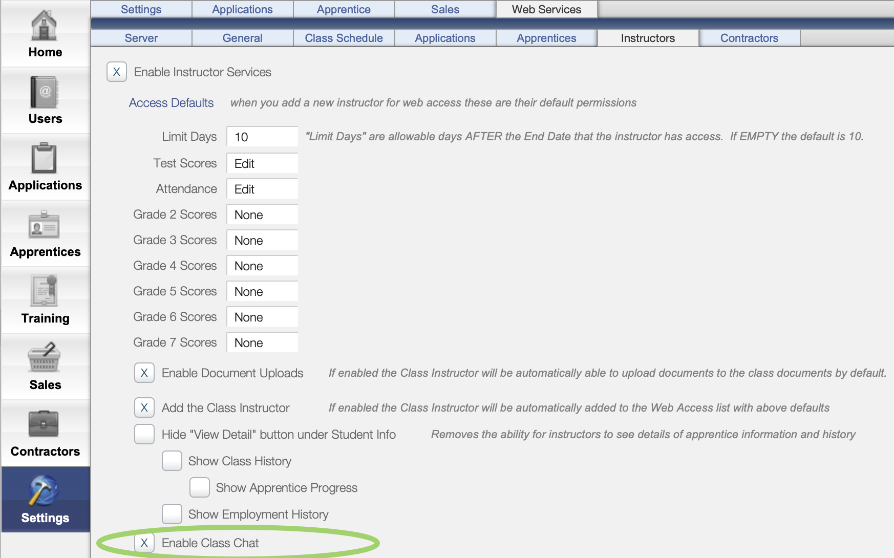894x558 pixels.
Task: Open the Apprentices ID card icon
Action: click(45, 225)
